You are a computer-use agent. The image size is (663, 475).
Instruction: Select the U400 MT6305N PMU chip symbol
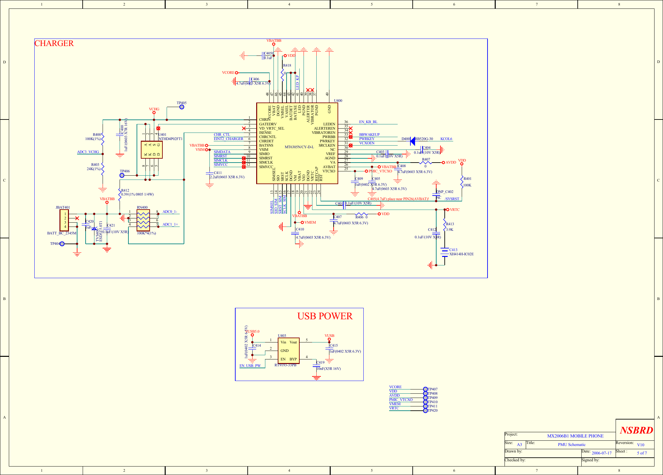point(297,144)
